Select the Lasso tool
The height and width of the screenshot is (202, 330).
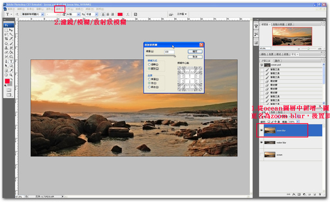(6, 34)
